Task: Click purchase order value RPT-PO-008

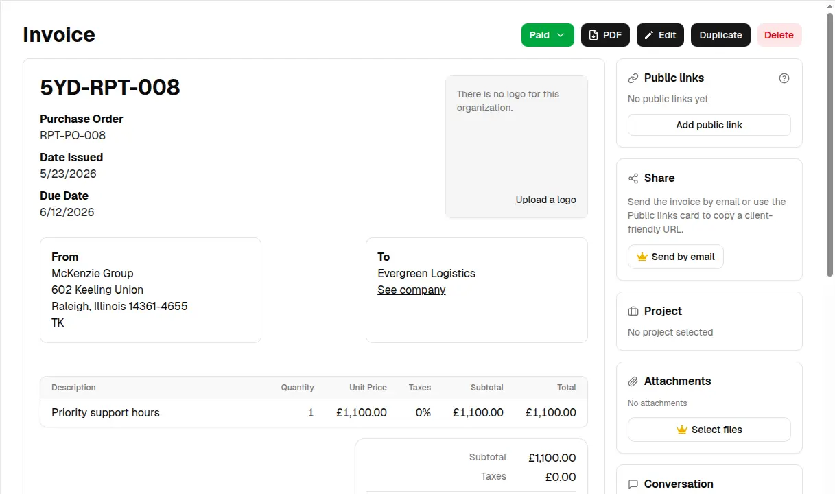Action: tap(73, 135)
